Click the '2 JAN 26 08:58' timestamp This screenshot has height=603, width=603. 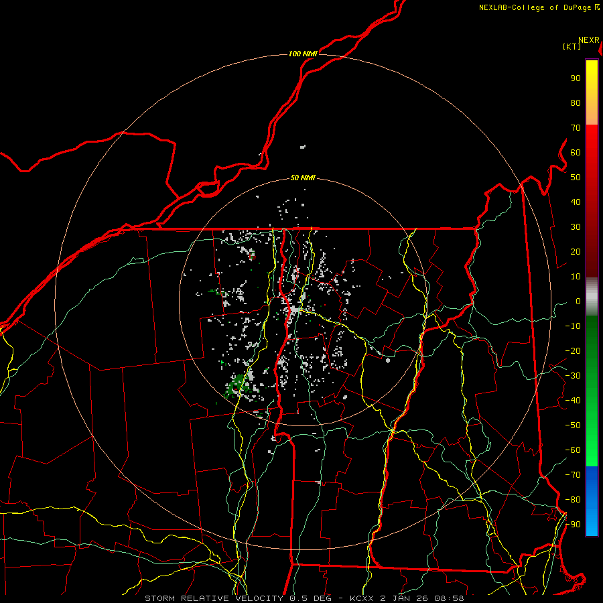coord(422,598)
